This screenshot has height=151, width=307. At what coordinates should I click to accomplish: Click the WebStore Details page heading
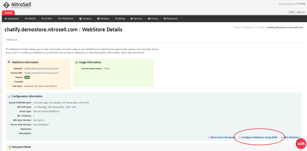tap(63, 30)
